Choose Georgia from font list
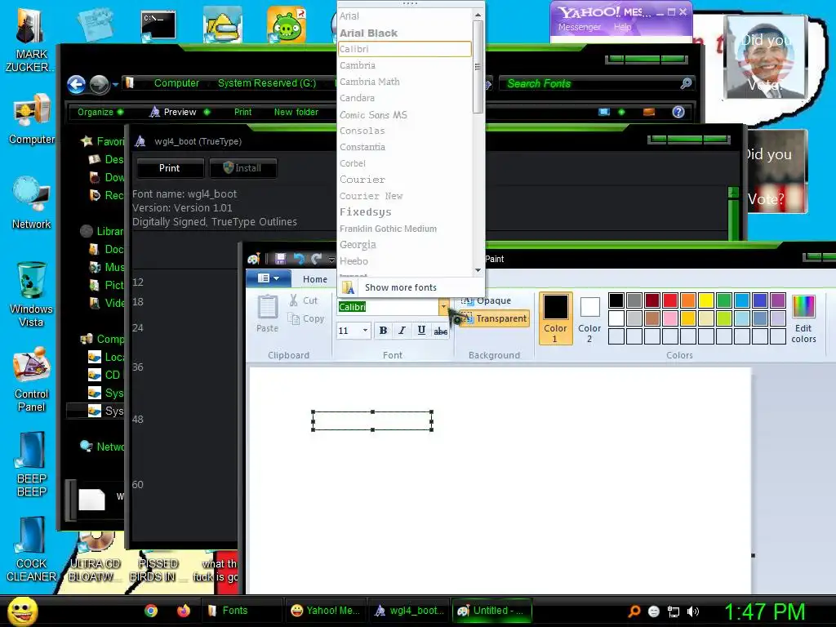The width and height of the screenshot is (836, 627). [358, 245]
